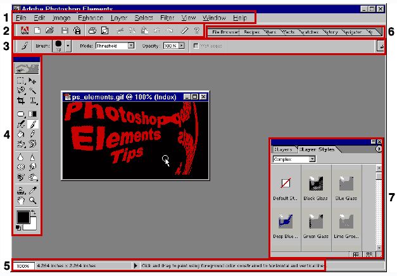397x276 pixels.
Task: Reset to default black and white colors
Action: coord(18,227)
